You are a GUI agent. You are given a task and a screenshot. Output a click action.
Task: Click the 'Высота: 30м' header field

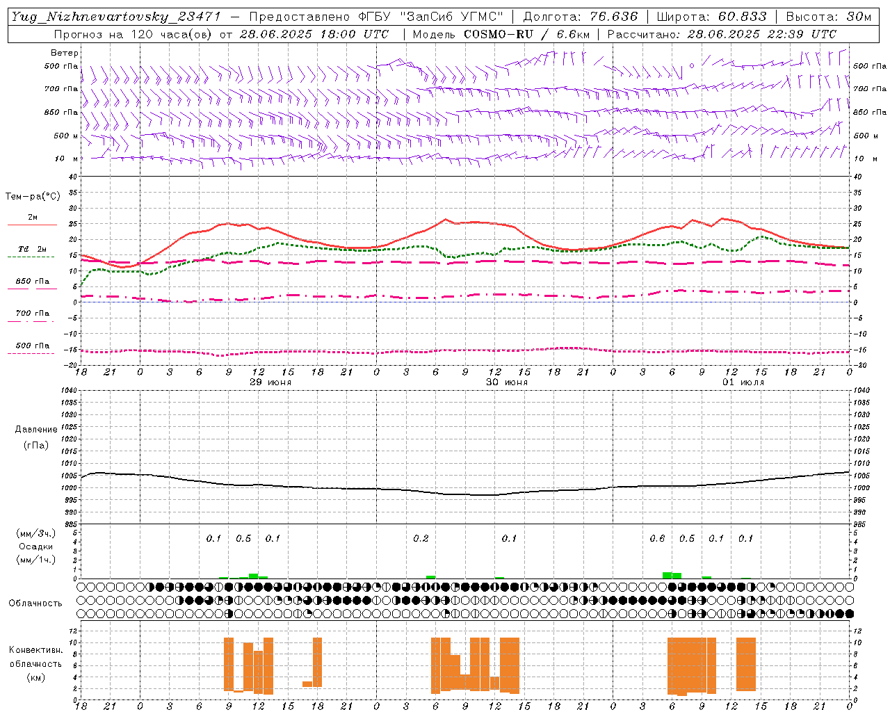click(x=828, y=17)
